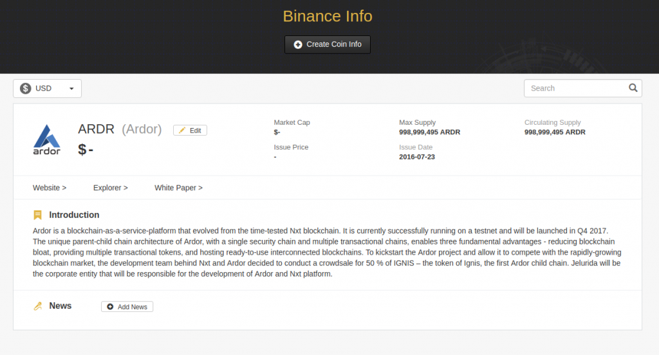659x355 pixels.
Task: Click the dollar sign currency icon
Action: point(26,88)
